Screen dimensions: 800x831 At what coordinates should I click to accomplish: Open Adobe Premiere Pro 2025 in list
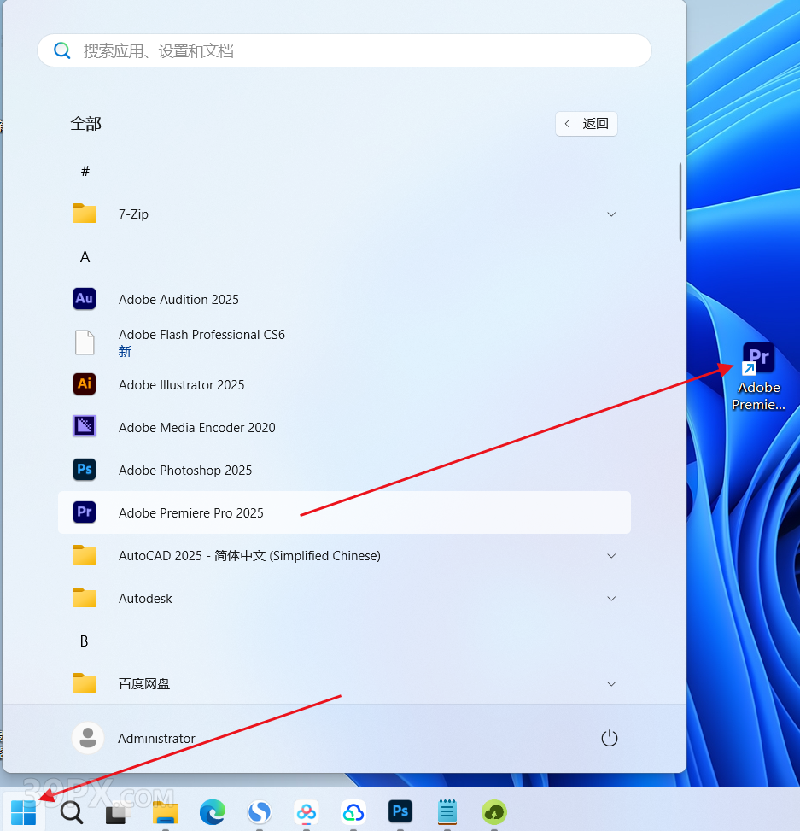(x=190, y=513)
